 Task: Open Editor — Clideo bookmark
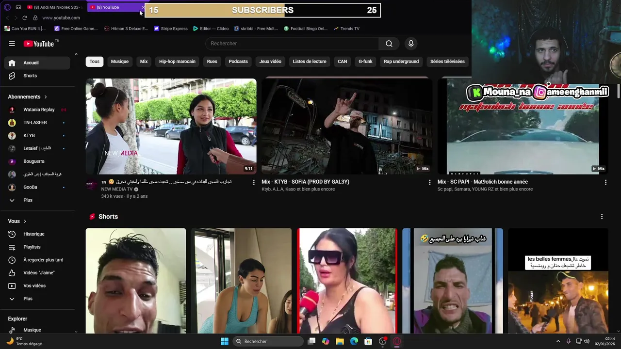pos(211,29)
